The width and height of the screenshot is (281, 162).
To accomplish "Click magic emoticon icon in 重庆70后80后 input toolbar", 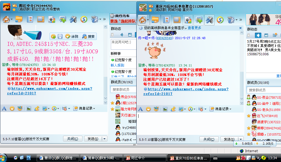I will pyautogui.click(x=156, y=109).
